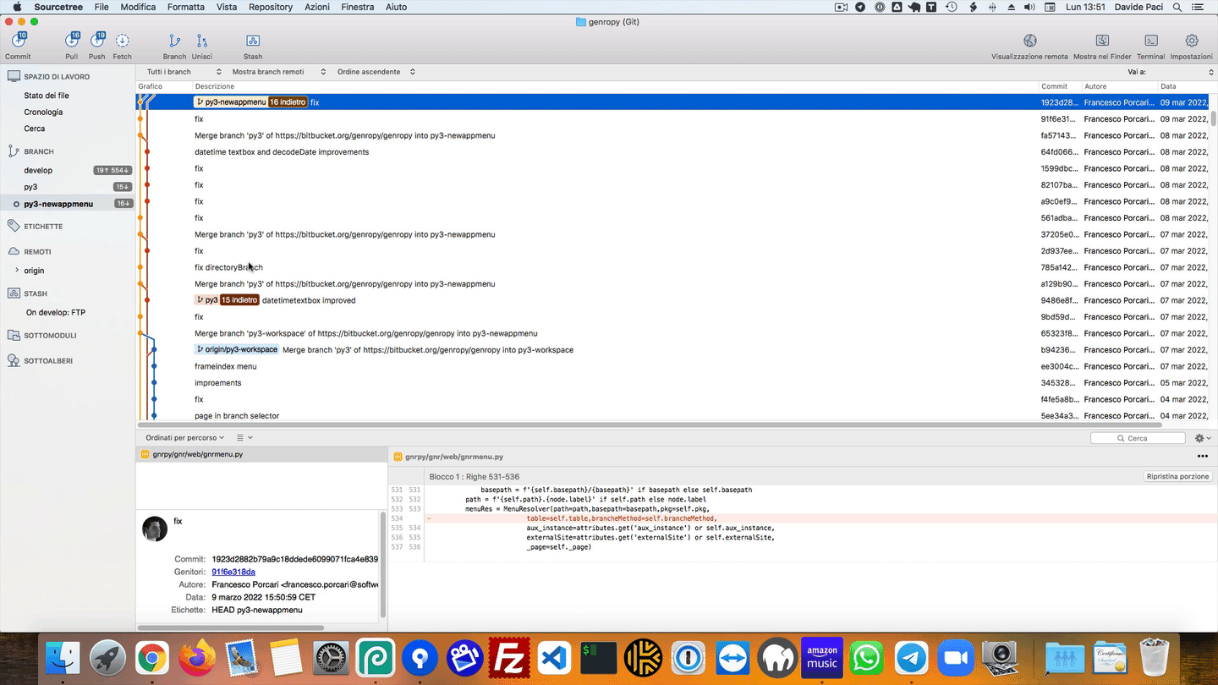The width and height of the screenshot is (1218, 685).
Task: Follow the parent commit link 91f6e318da
Action: click(233, 572)
